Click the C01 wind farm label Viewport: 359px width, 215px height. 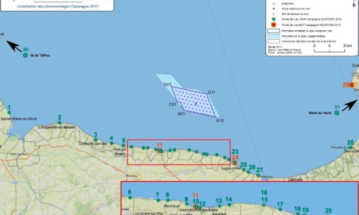pyautogui.click(x=172, y=105)
